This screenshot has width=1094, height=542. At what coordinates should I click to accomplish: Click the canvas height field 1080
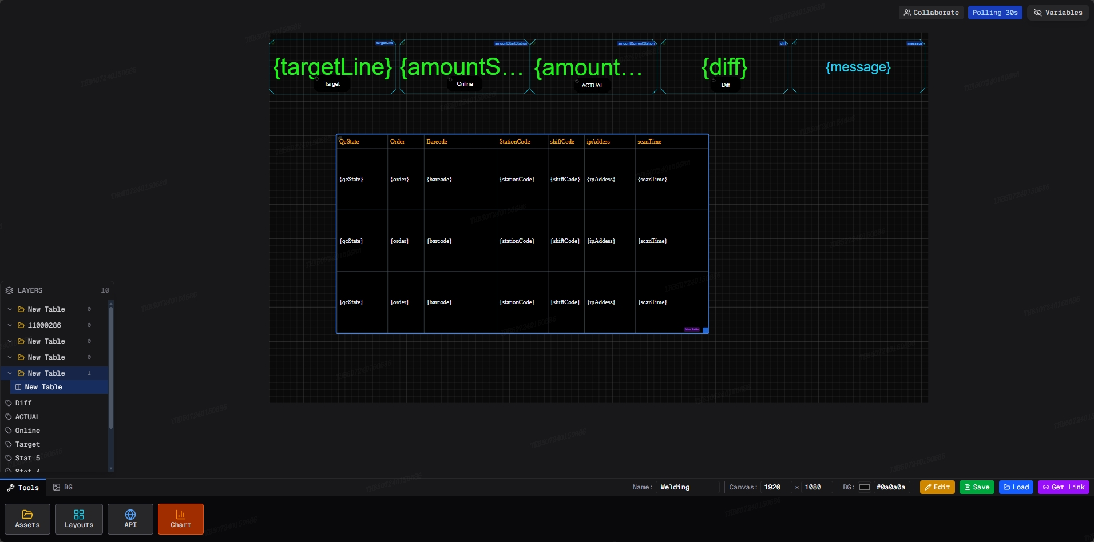[816, 487]
